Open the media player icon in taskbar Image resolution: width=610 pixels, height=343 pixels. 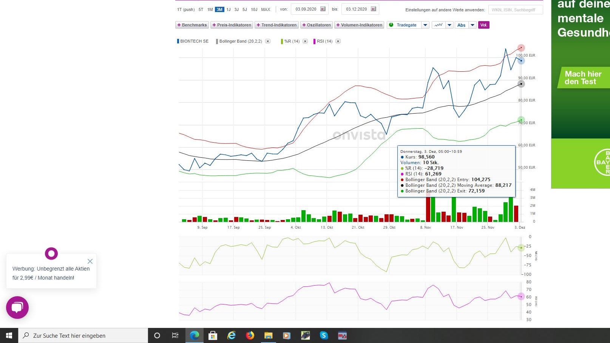287,335
